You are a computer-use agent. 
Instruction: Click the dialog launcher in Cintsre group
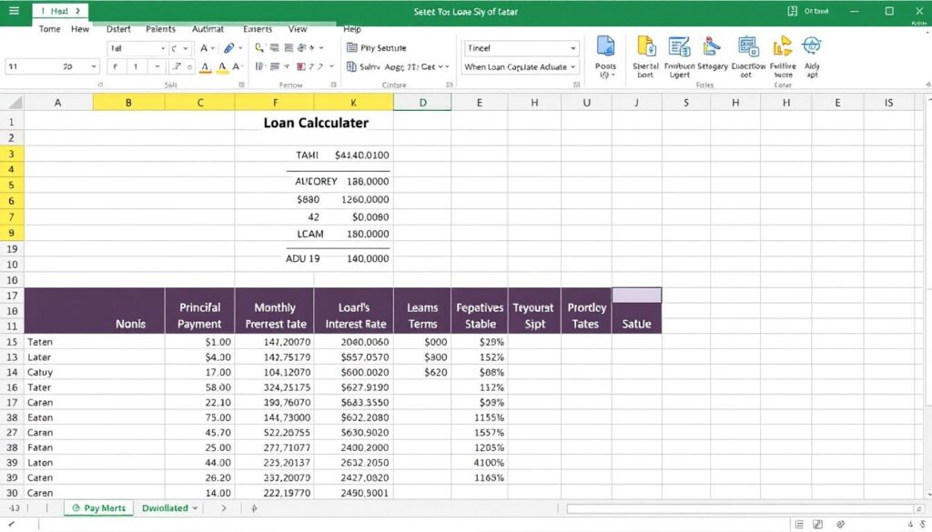(449, 85)
